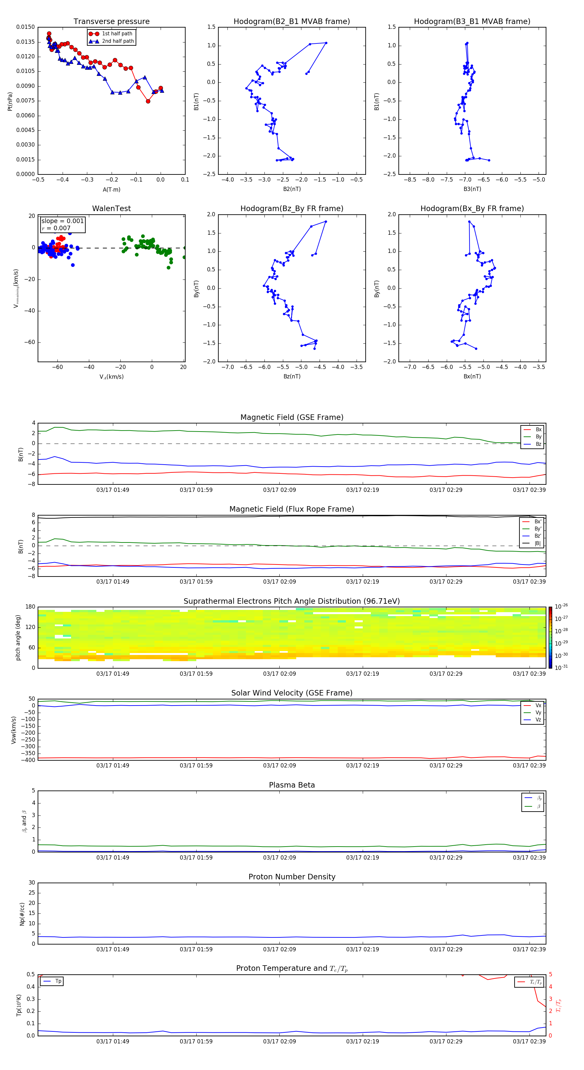
Task: Select the "Bz(nT)" x-axis label
Action: click(x=292, y=376)
